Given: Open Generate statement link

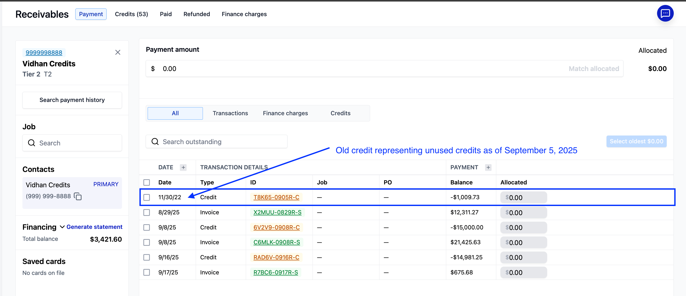Looking at the screenshot, I should click(94, 227).
